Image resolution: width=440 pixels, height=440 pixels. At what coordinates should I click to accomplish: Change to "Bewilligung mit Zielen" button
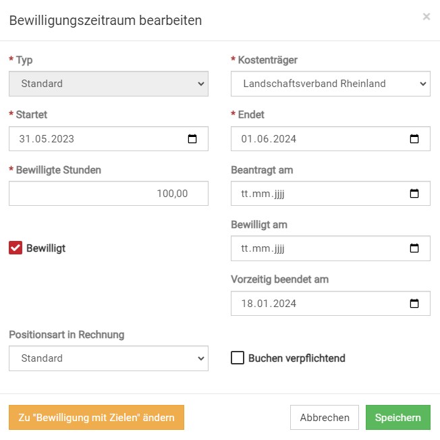[x=97, y=418]
